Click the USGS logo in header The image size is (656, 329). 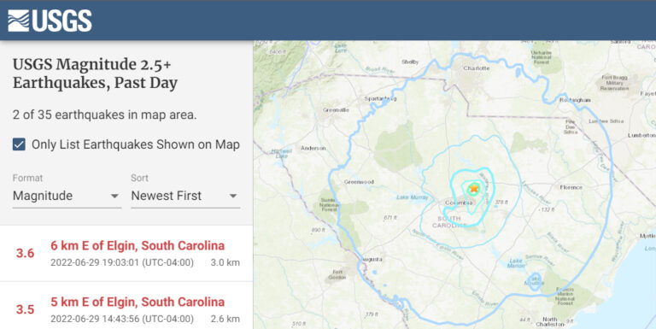click(50, 21)
